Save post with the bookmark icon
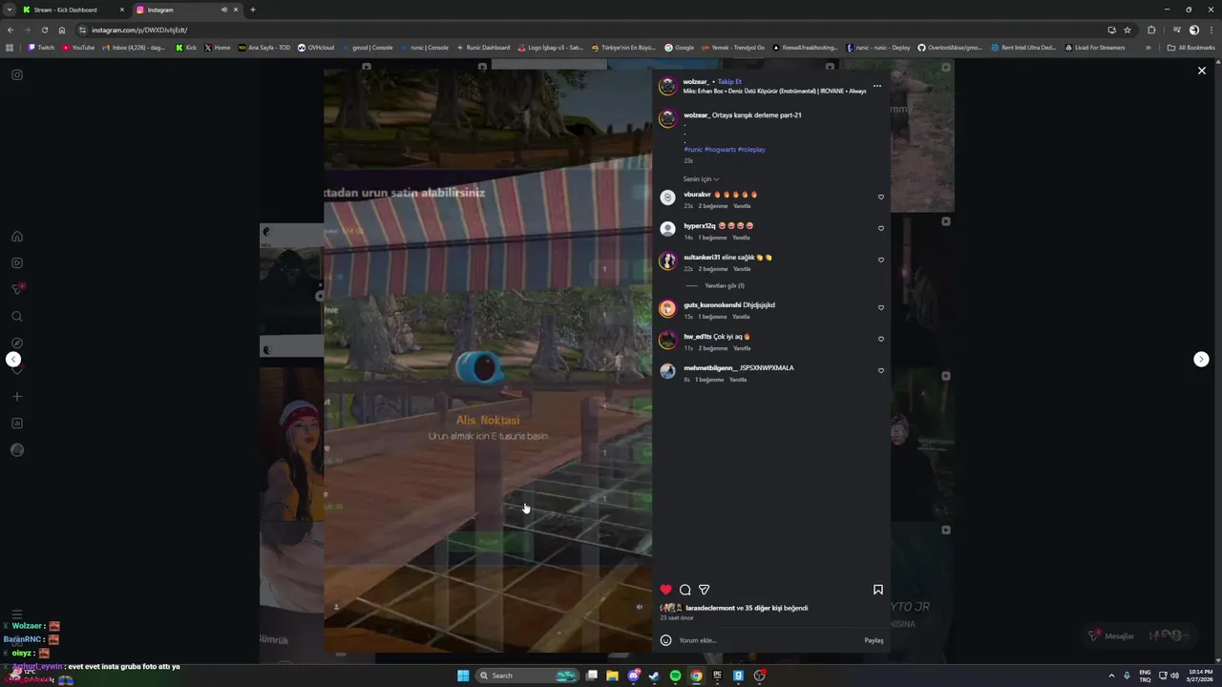Screen dimensions: 1222x687 click(878, 590)
